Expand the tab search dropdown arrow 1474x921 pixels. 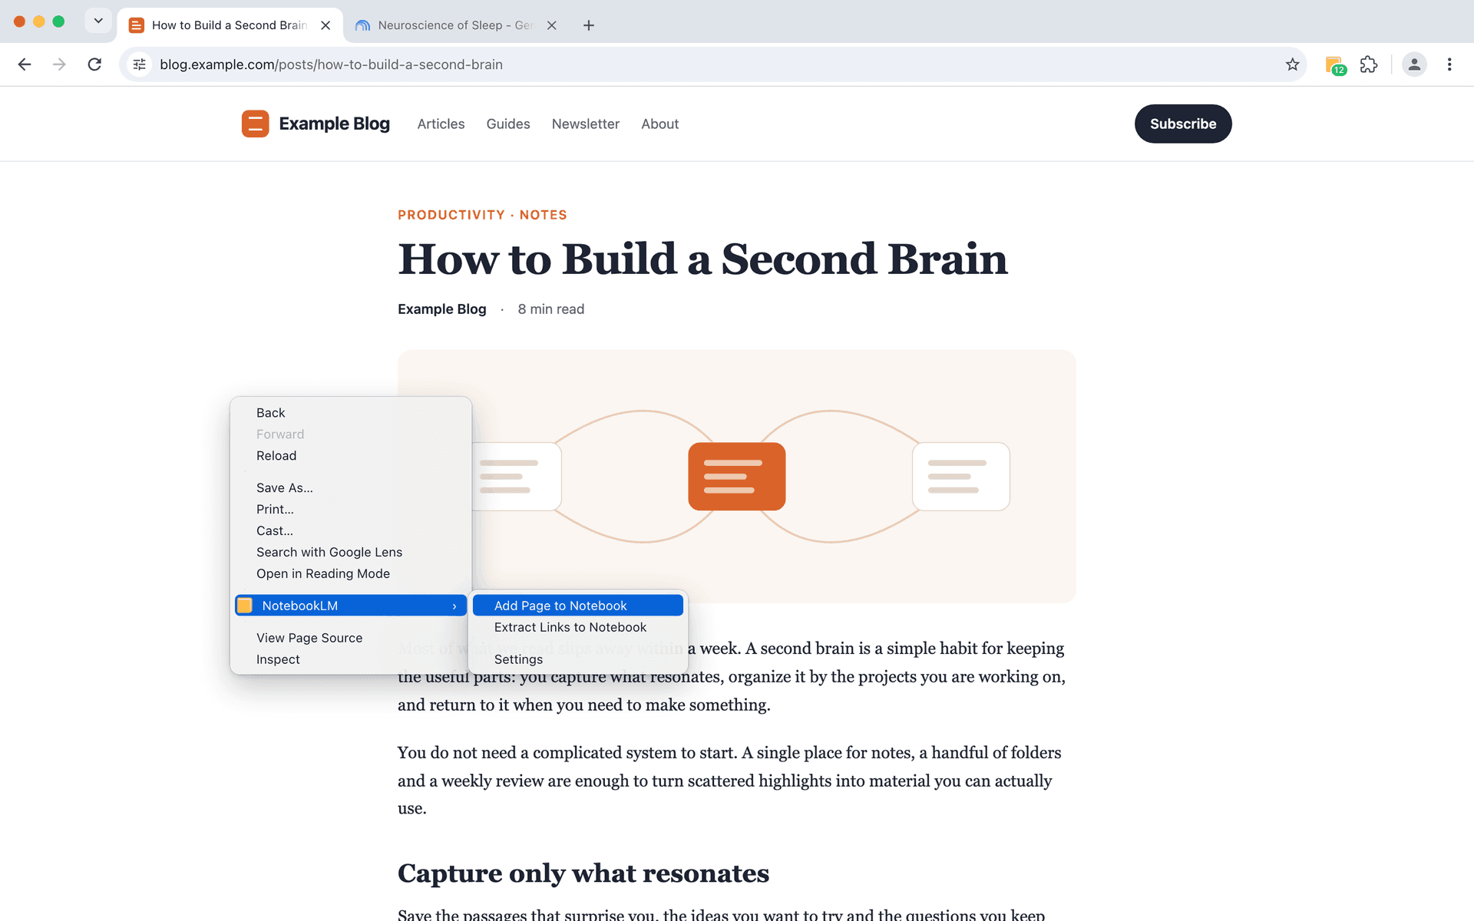point(98,21)
